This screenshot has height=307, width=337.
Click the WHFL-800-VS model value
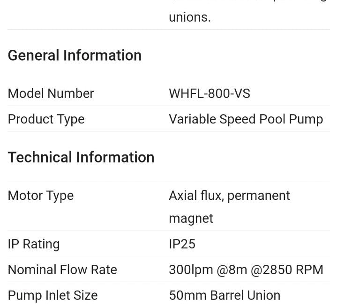pos(209,93)
